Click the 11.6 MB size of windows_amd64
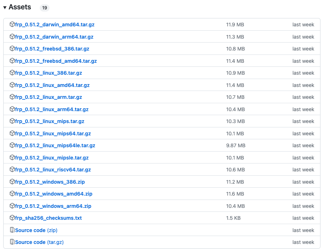Viewport: 323px width, 249px height. (235, 194)
